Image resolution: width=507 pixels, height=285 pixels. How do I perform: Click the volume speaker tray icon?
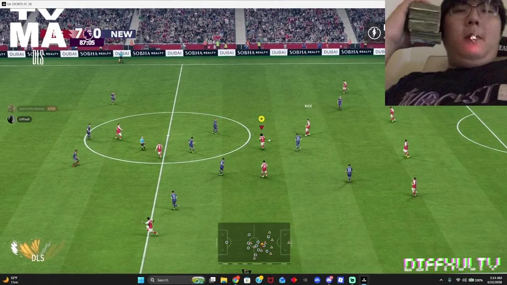click(x=464, y=280)
